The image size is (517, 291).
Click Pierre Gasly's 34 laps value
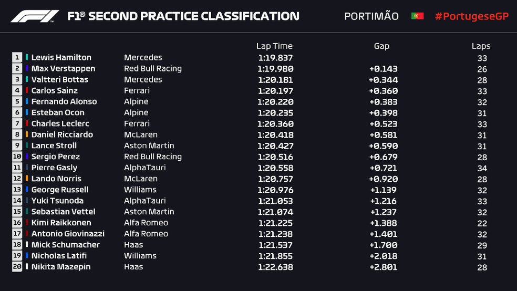coord(482,168)
